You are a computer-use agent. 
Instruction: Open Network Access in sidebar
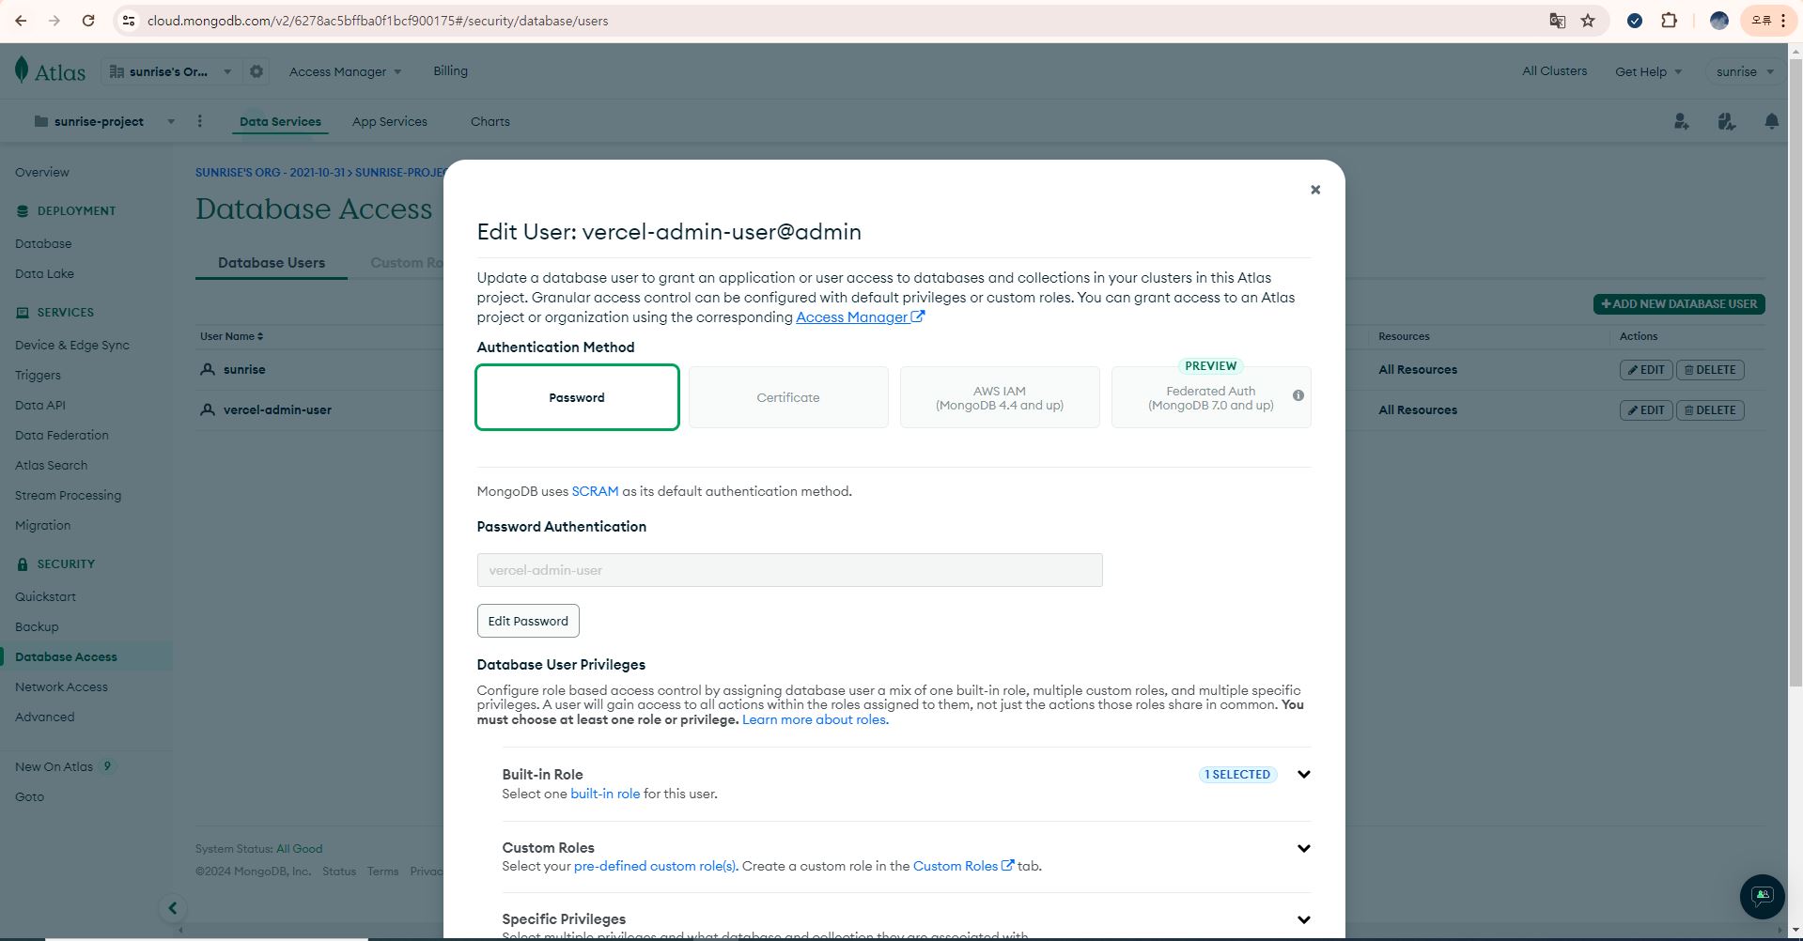61,687
